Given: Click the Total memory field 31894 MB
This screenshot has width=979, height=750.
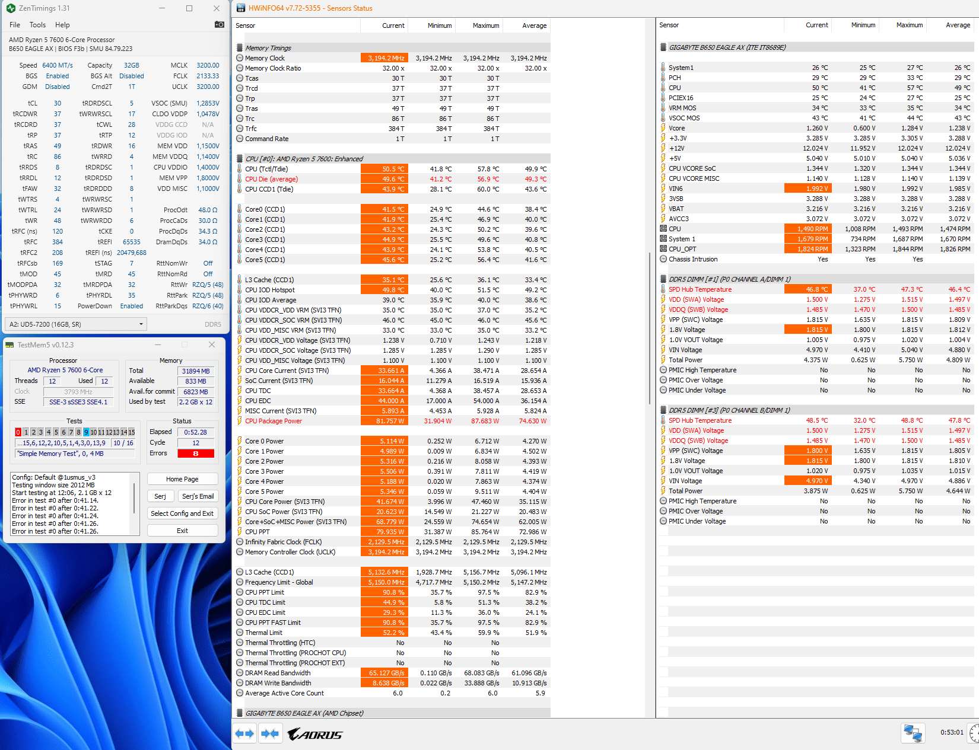Looking at the screenshot, I should click(x=196, y=371).
